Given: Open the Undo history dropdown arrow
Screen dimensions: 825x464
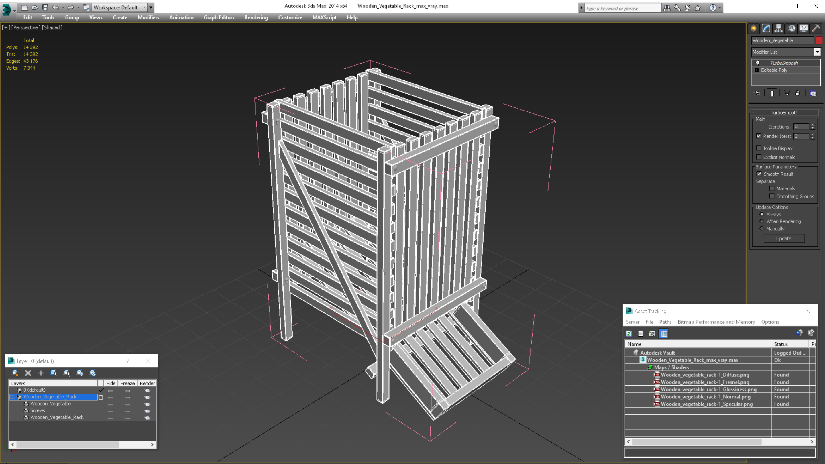Looking at the screenshot, I should [x=63, y=7].
